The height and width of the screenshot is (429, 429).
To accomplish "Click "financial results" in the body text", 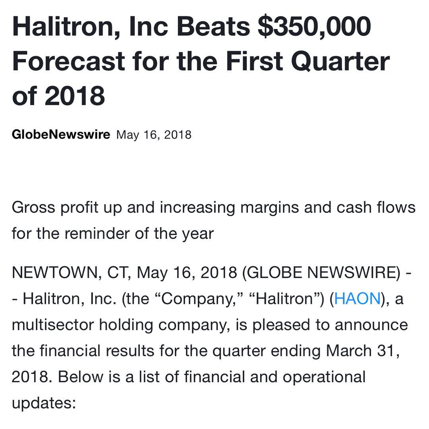I will (97, 351).
